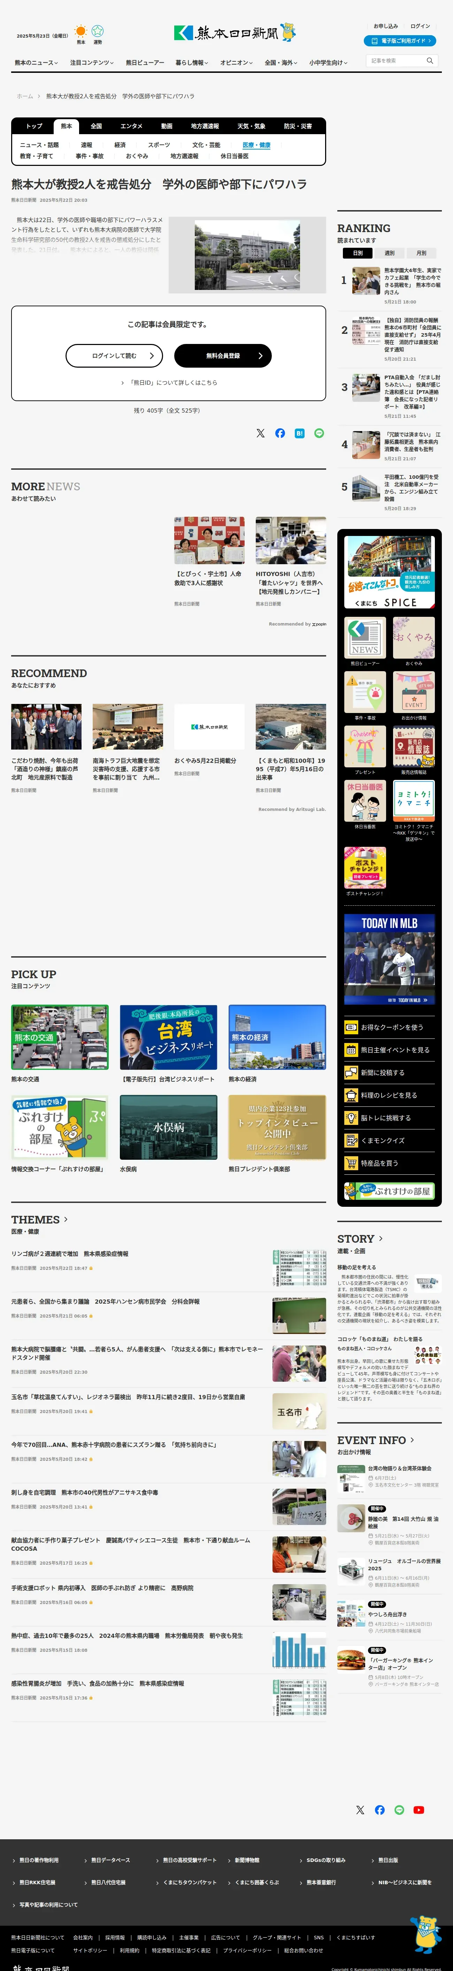This screenshot has height=1971, width=453.
Task: Switch to エンタメ category tab
Action: click(x=131, y=126)
